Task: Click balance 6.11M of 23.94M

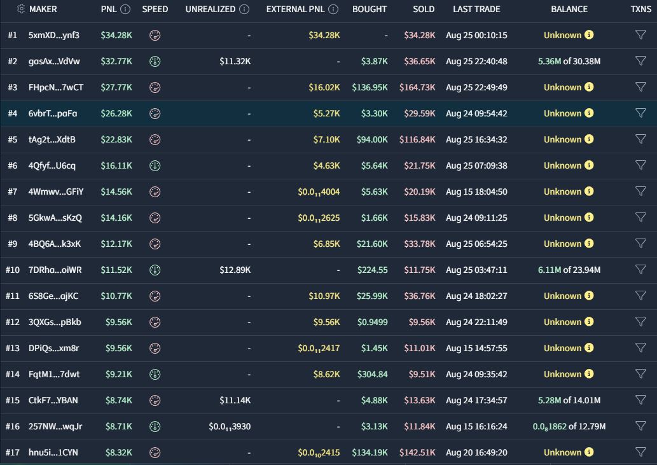Action: point(569,270)
